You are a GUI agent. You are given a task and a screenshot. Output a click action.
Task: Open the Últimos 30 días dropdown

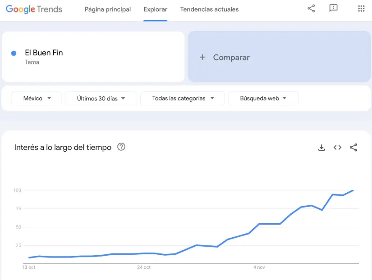tap(101, 98)
